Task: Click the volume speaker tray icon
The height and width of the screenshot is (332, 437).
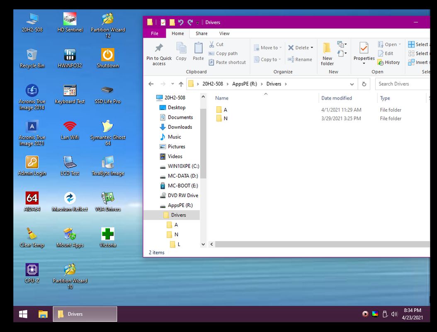Action: 394,314
